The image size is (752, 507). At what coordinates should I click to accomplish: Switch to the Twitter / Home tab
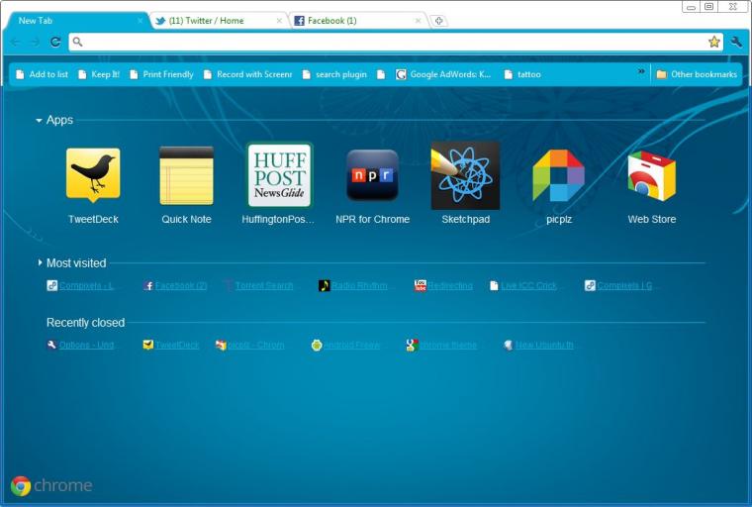pyautogui.click(x=219, y=21)
